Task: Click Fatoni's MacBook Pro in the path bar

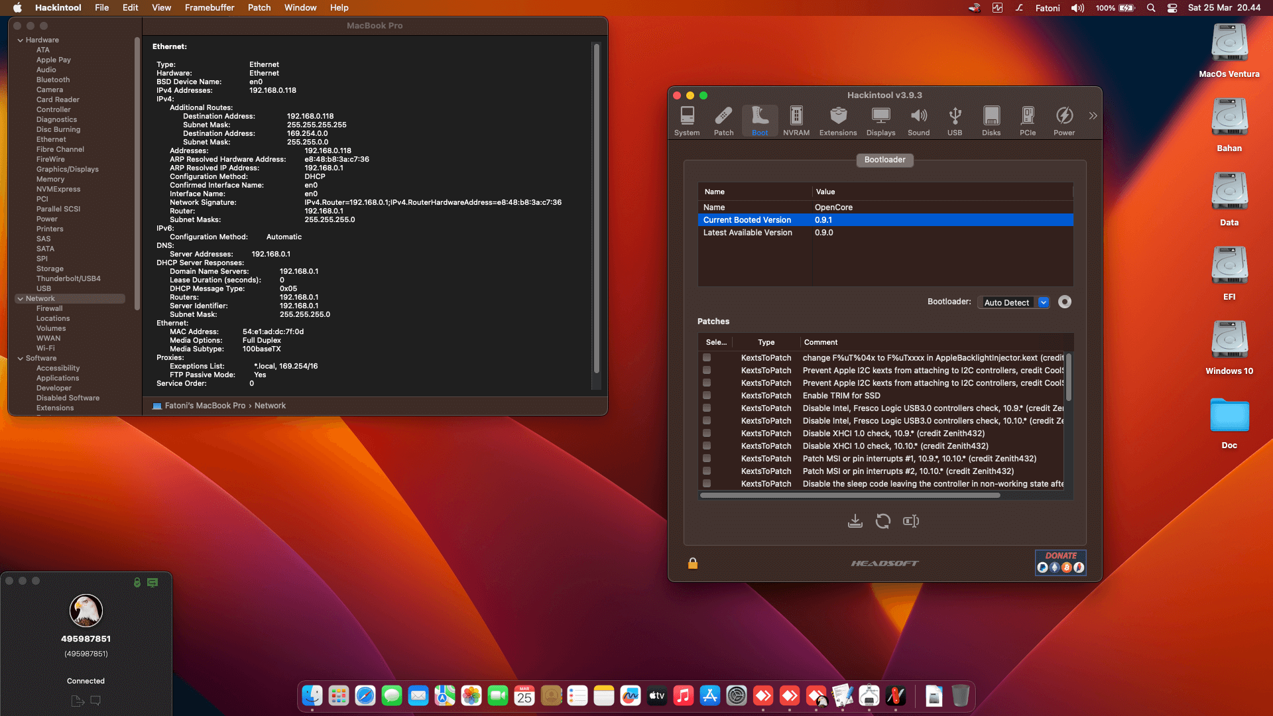Action: click(205, 406)
